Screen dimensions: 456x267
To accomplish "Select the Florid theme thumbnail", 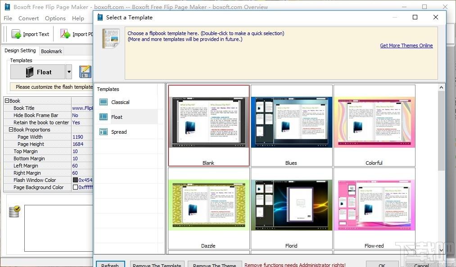I will 291,208.
